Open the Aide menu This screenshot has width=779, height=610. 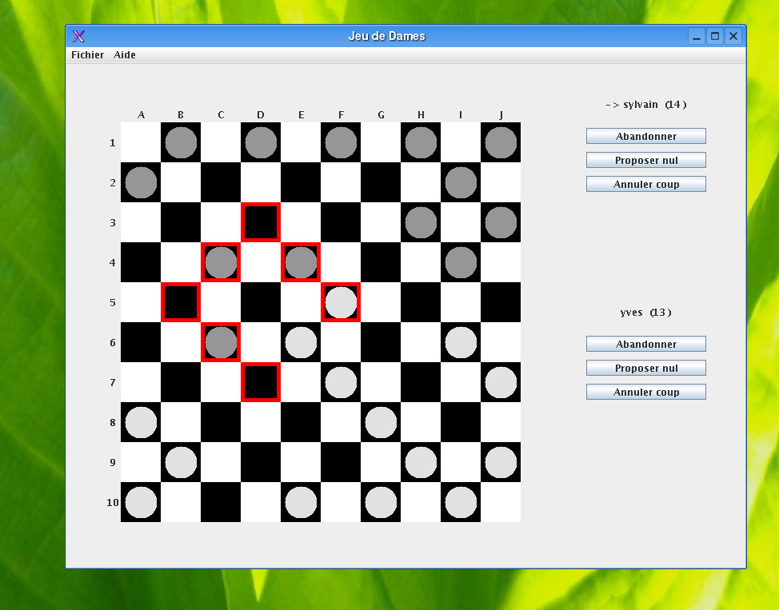click(x=124, y=54)
